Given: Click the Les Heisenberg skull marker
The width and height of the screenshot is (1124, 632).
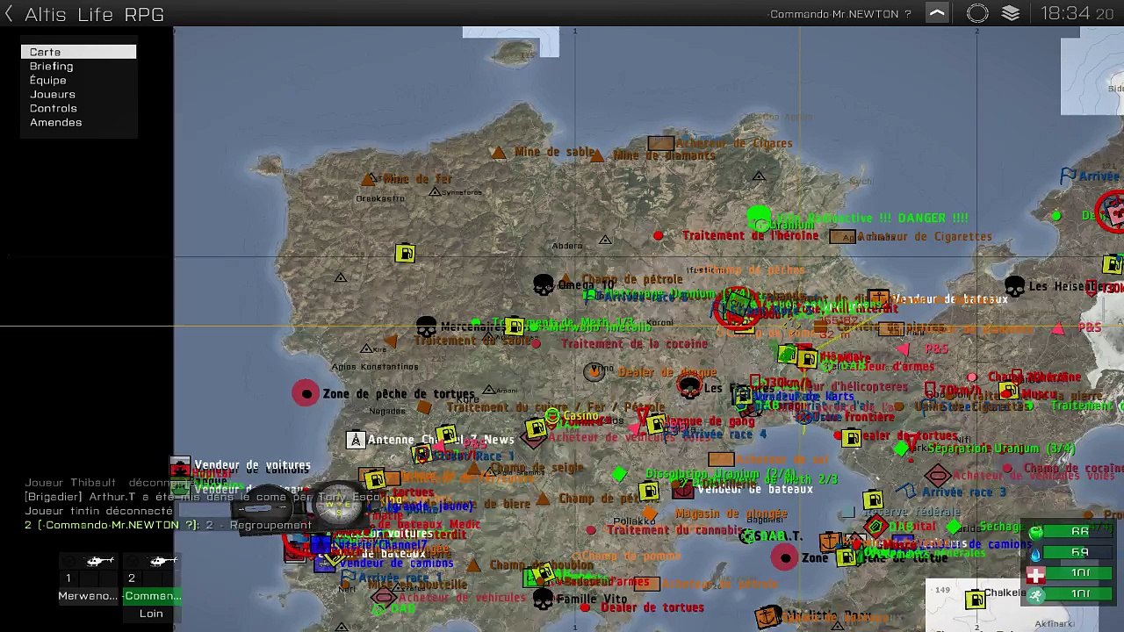Looking at the screenshot, I should 1014,286.
